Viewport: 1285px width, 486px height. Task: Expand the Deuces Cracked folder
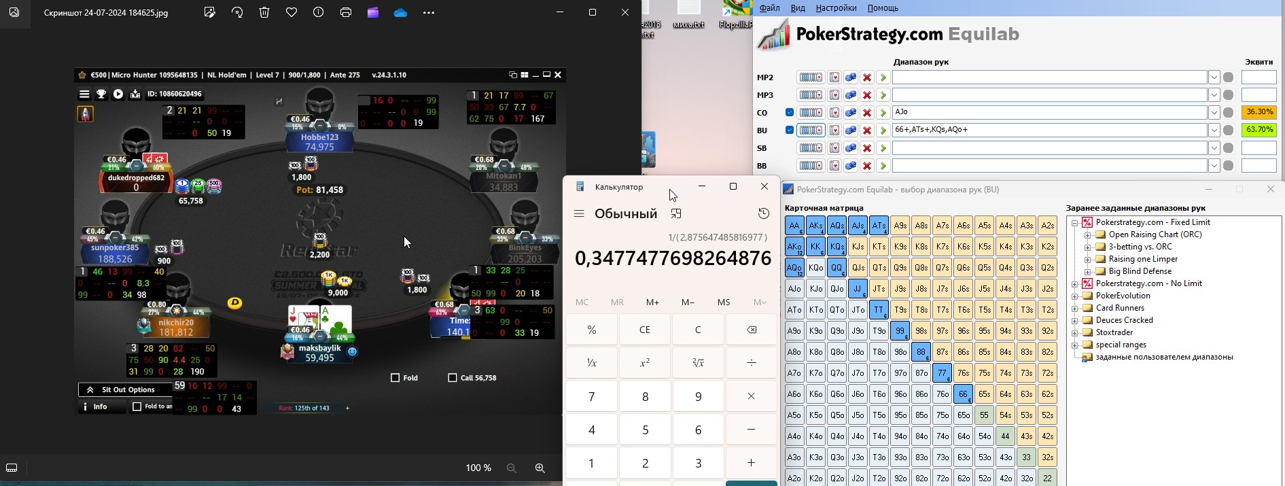[x=1075, y=321]
